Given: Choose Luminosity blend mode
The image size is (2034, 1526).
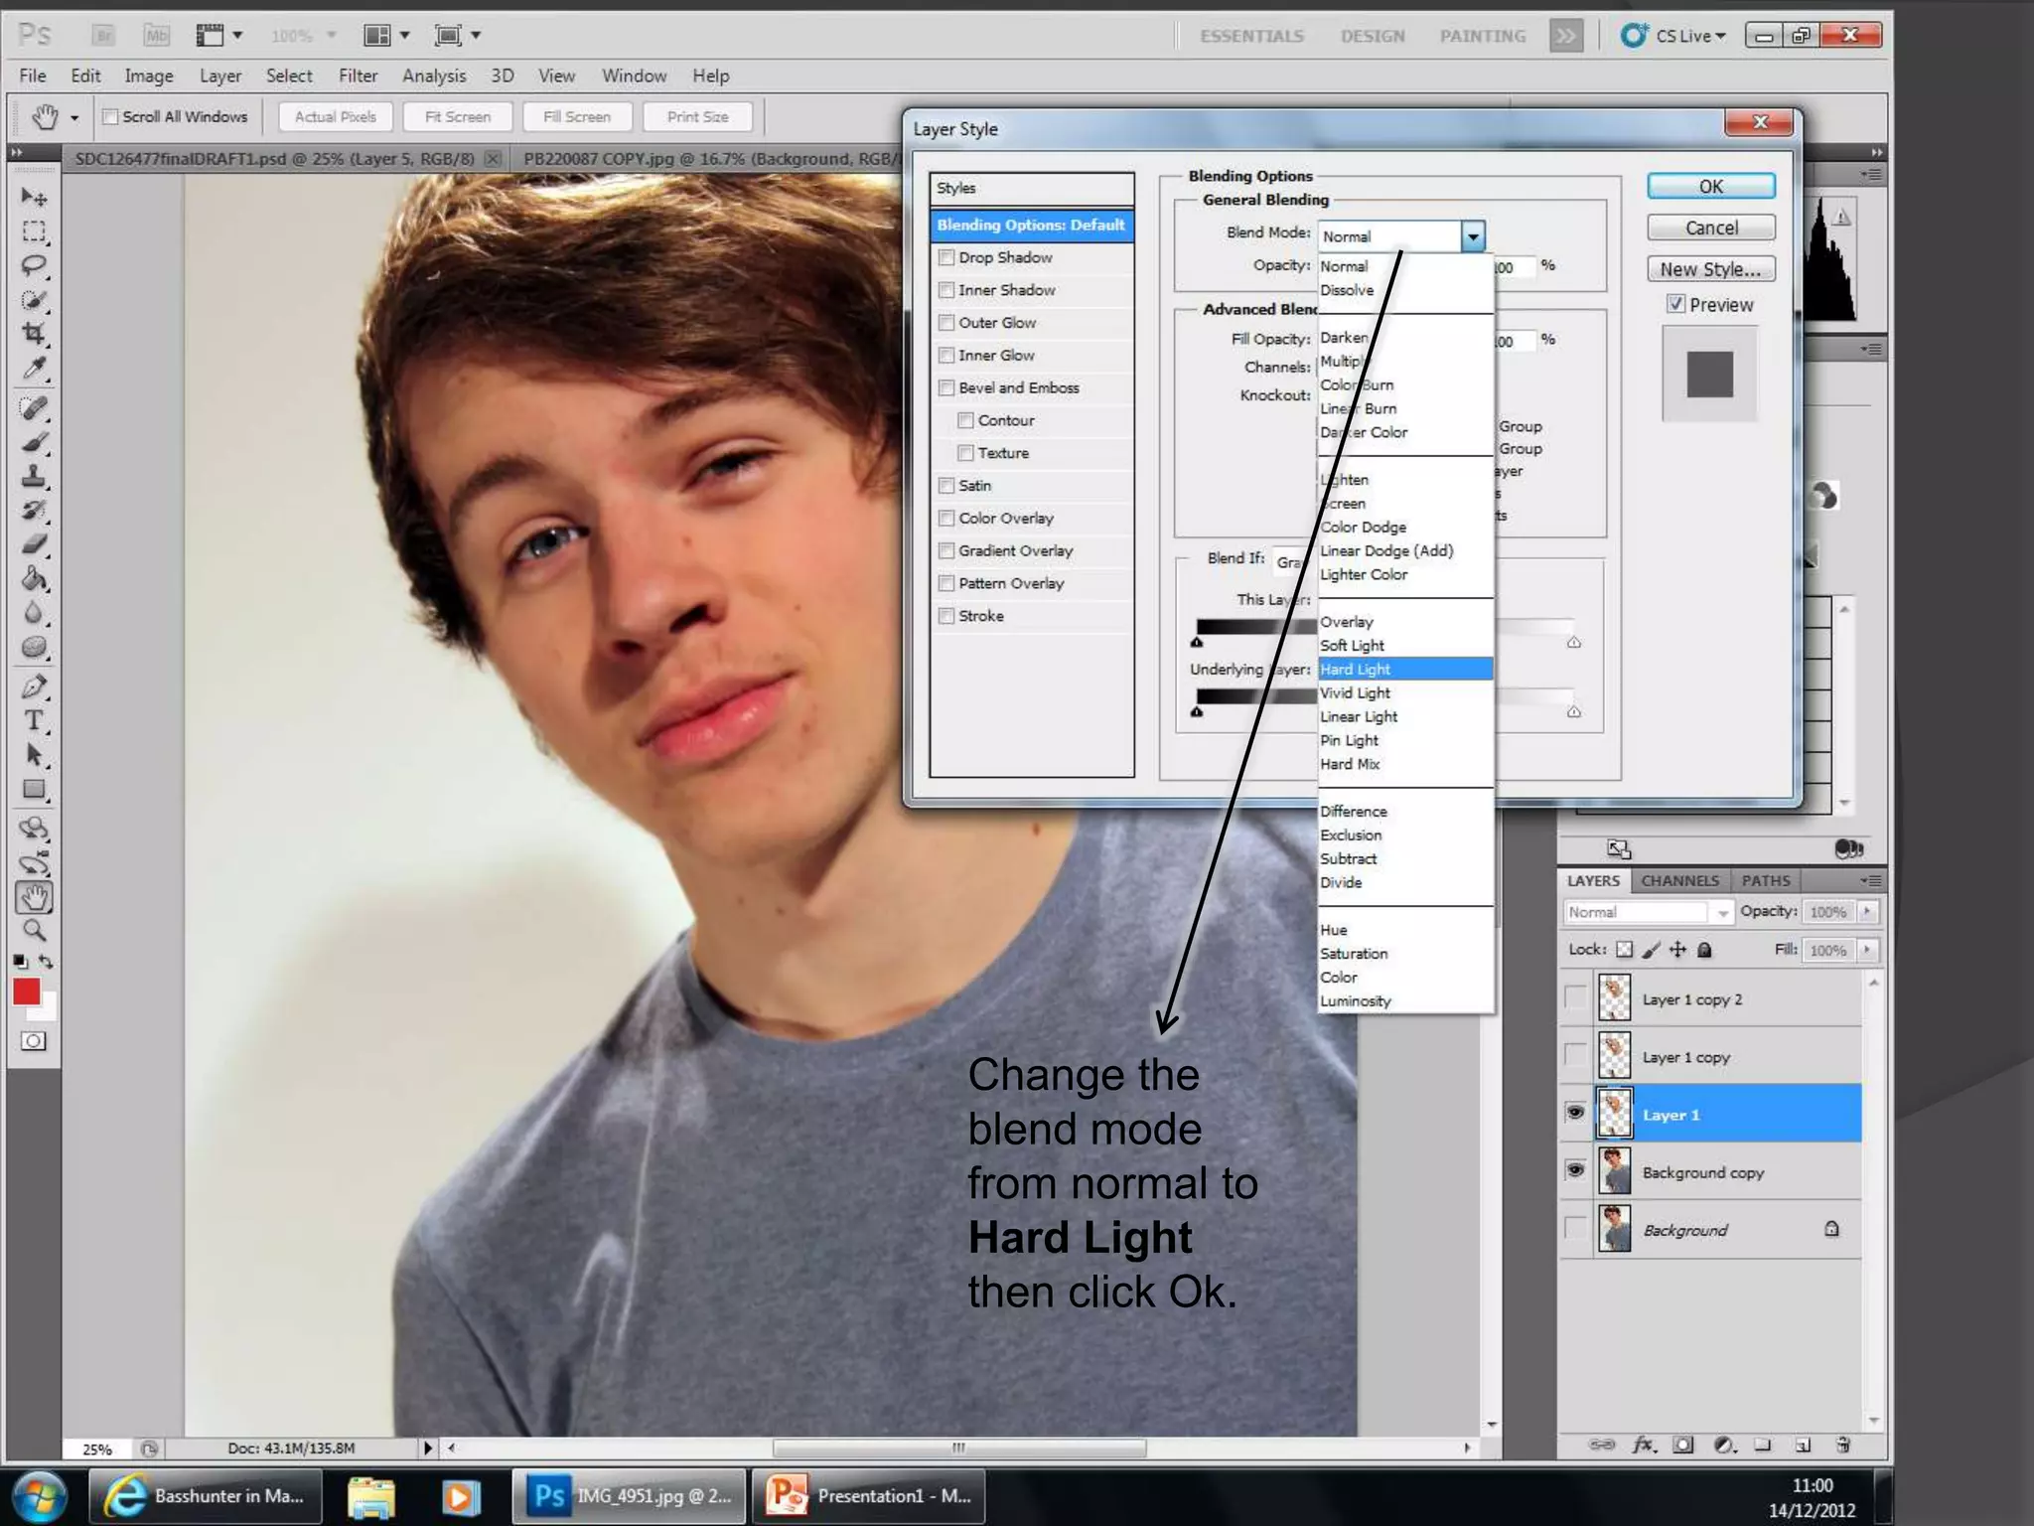Looking at the screenshot, I should [x=1405, y=1001].
